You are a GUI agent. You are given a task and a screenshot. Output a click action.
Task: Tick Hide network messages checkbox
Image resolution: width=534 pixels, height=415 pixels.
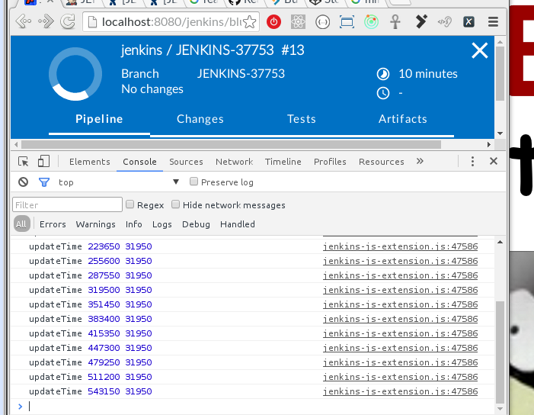click(x=176, y=204)
